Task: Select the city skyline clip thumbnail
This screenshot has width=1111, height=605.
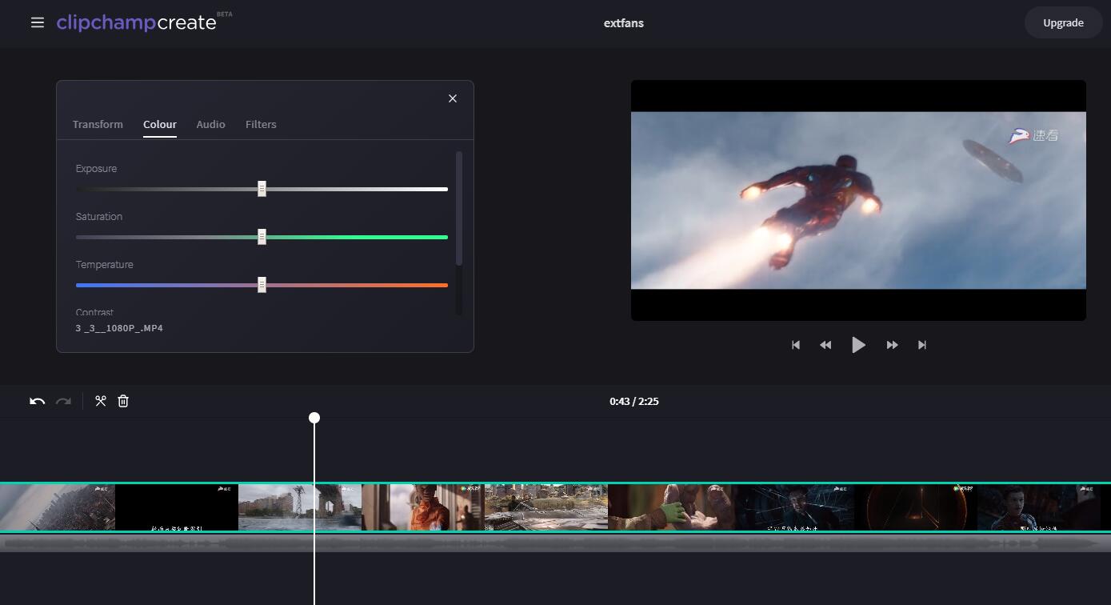Action: coord(58,507)
